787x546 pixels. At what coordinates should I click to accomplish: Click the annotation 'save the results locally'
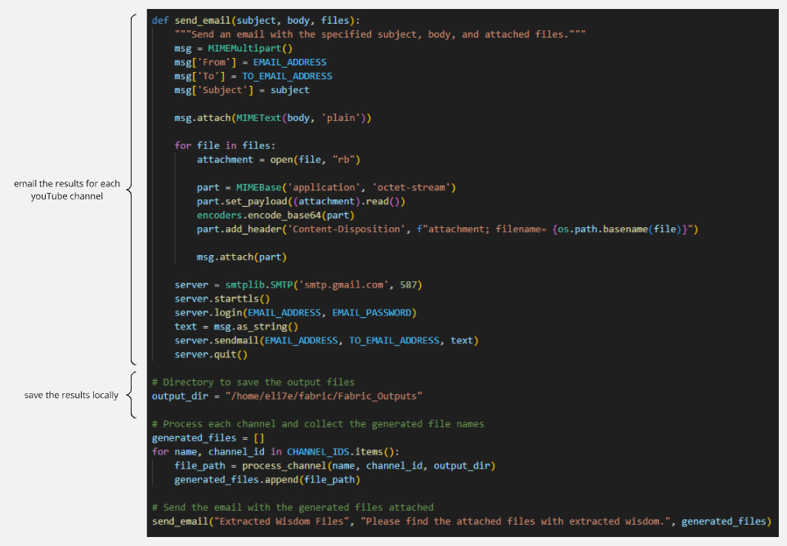(71, 395)
